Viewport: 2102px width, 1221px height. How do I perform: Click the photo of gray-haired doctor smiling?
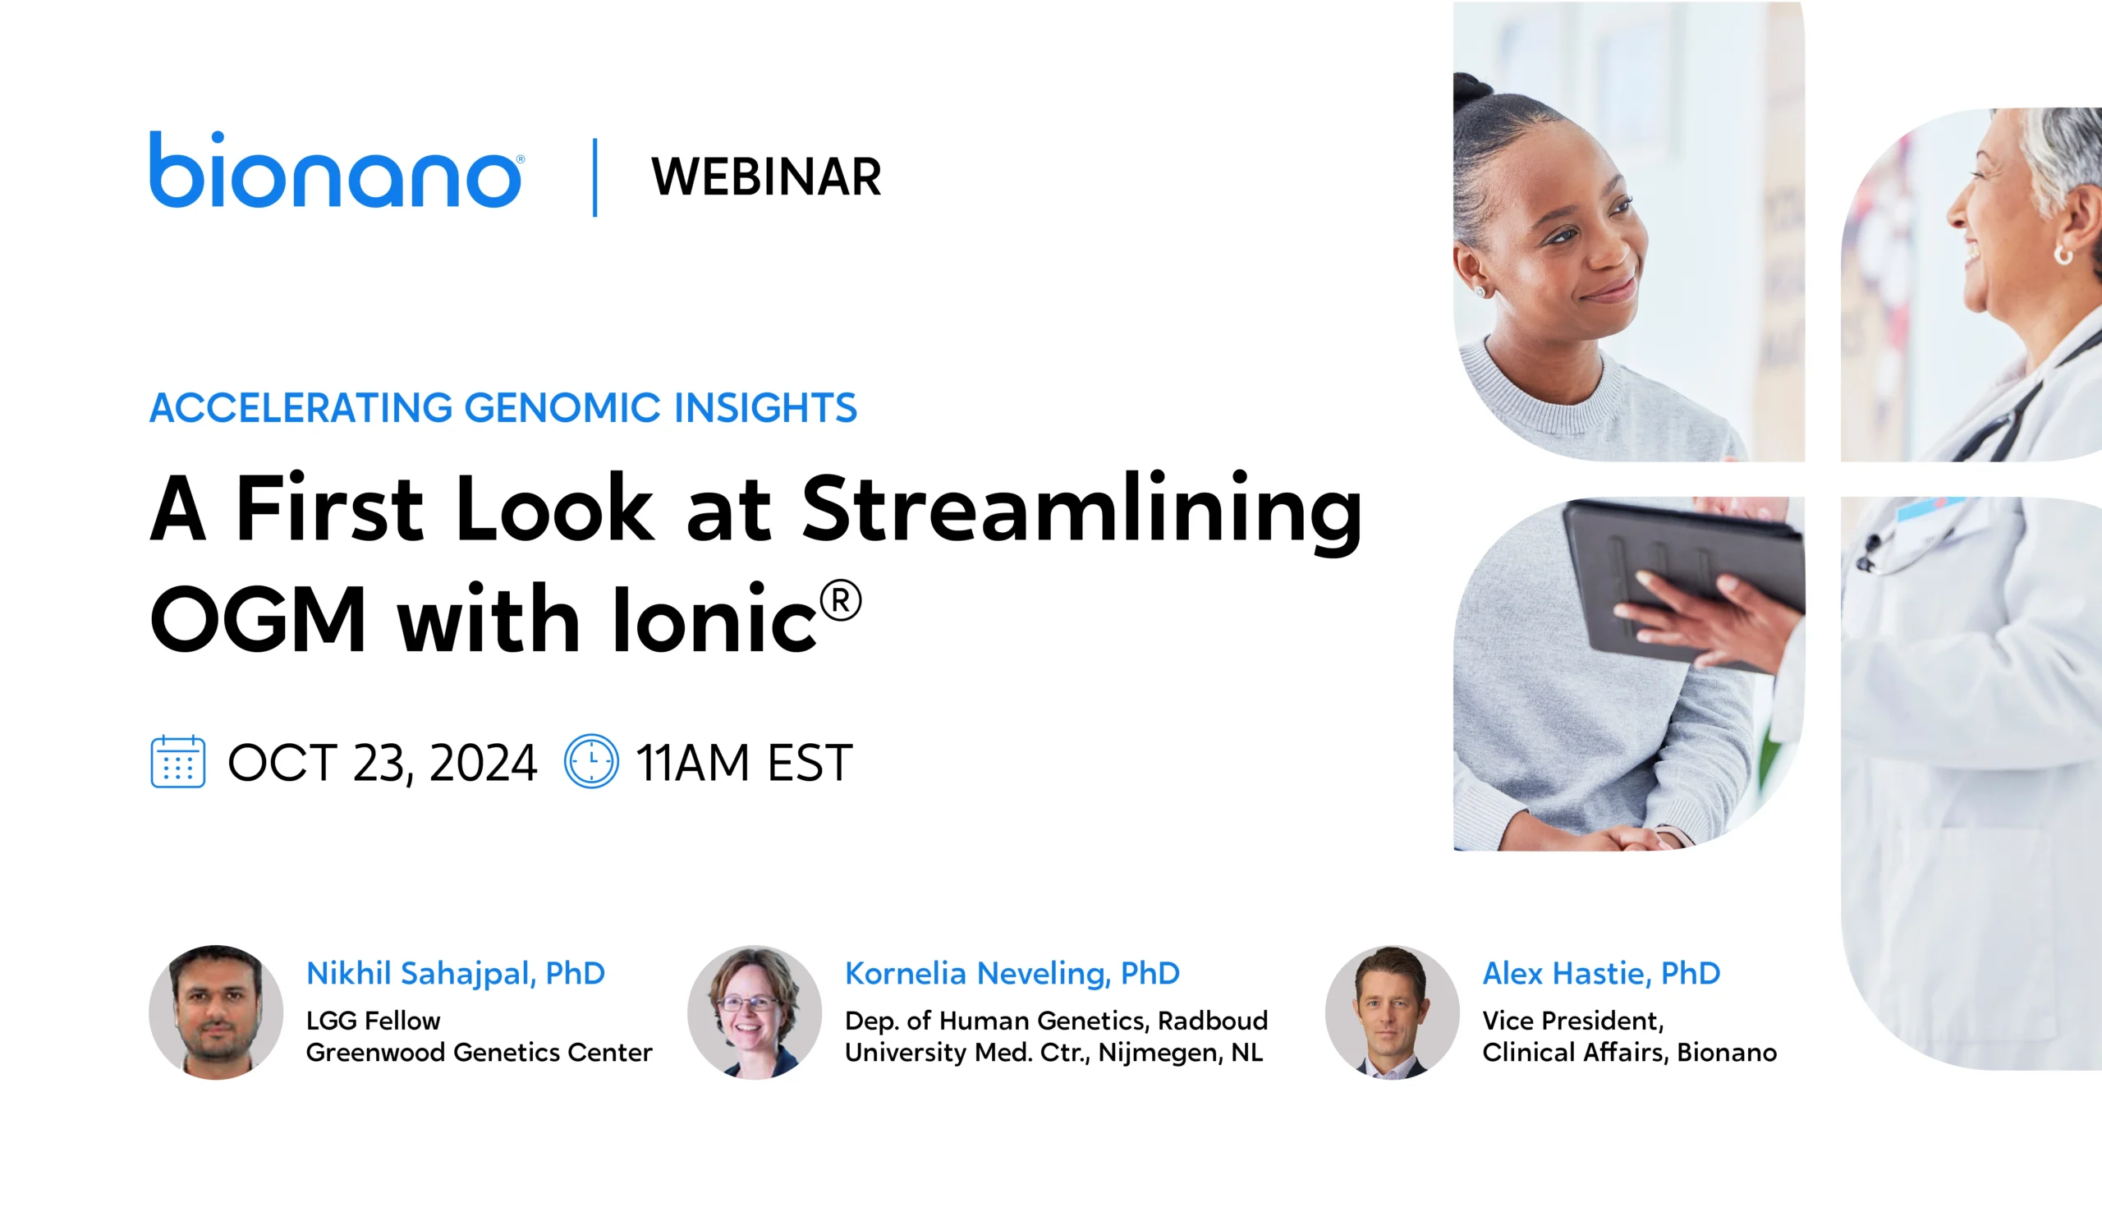1971,284
